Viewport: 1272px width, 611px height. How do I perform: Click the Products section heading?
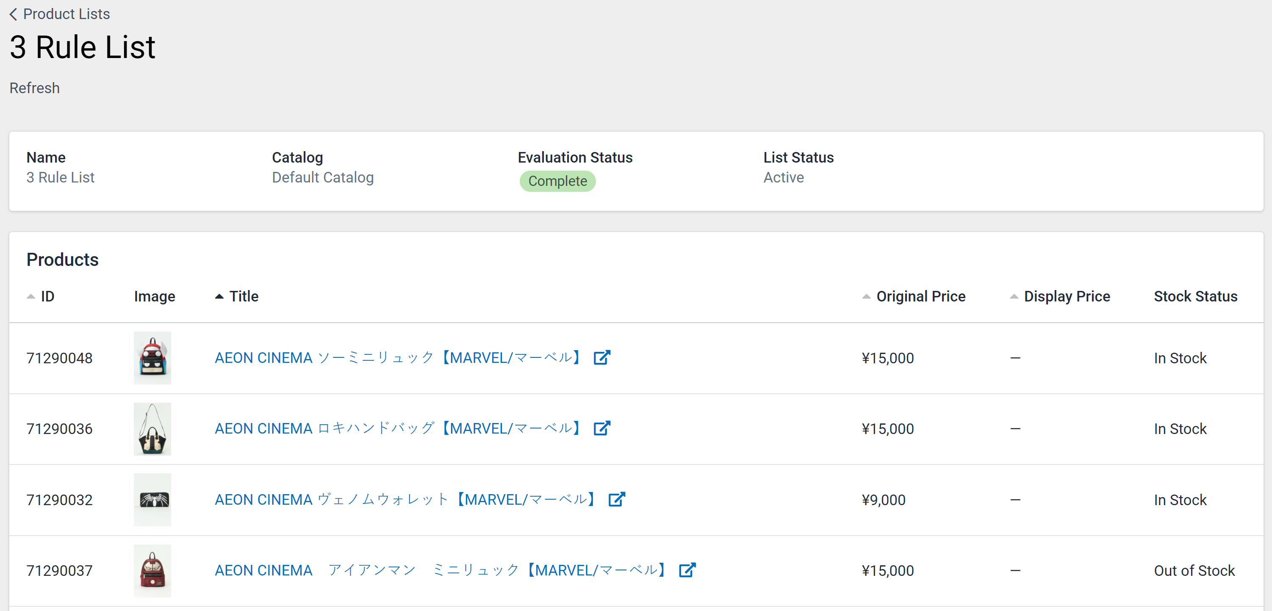63,260
